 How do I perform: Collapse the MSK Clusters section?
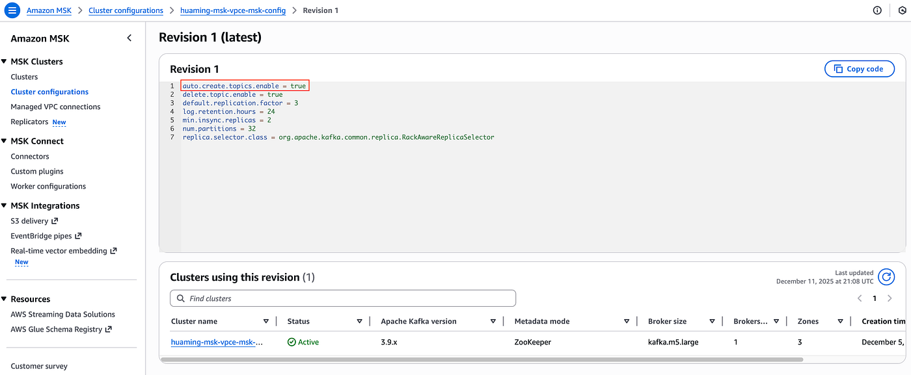5,62
